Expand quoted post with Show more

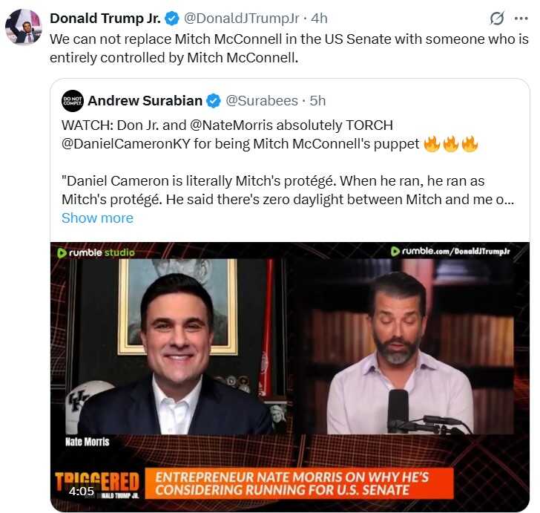(97, 218)
